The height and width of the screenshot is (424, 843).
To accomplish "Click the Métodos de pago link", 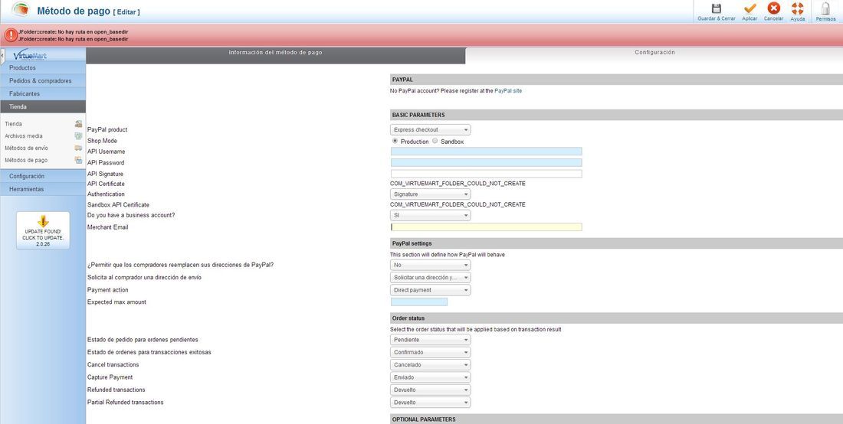I will (x=26, y=161).
